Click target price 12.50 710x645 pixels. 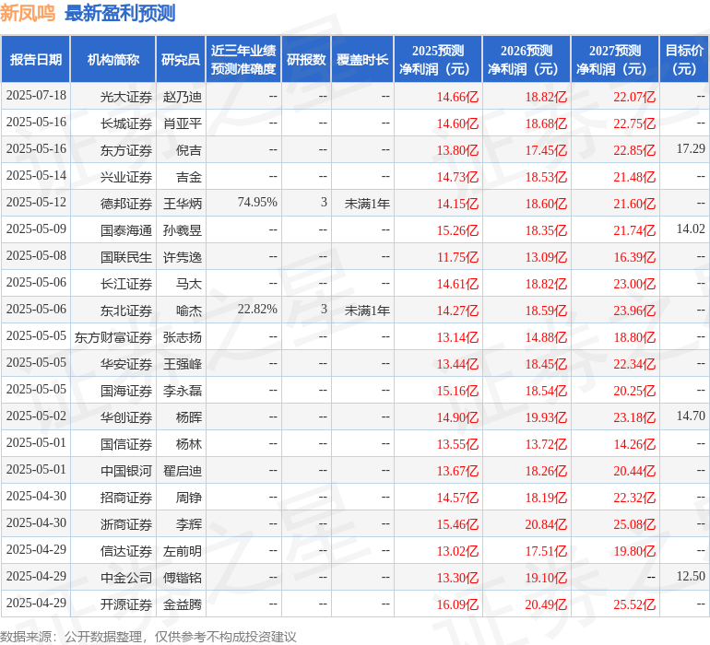[x=691, y=576]
